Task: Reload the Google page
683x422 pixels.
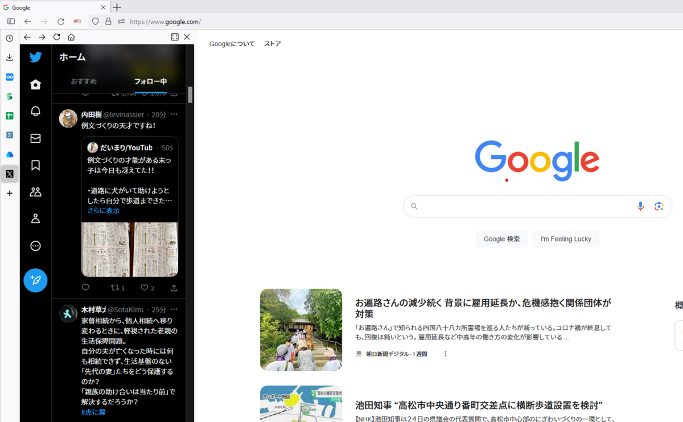Action: tap(61, 22)
